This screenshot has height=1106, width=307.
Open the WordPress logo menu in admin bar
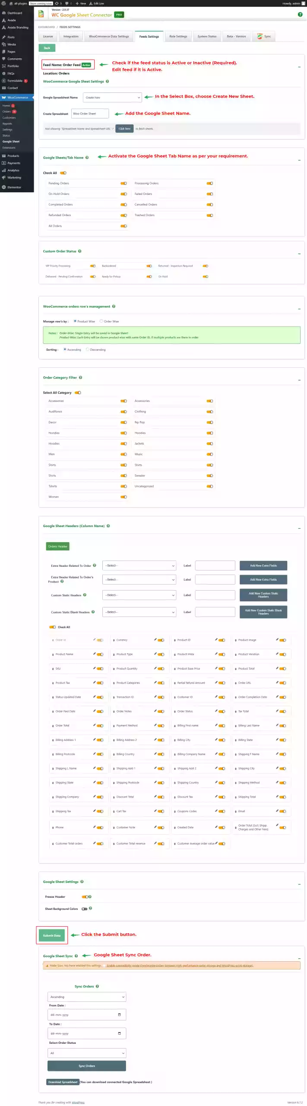point(3,3)
